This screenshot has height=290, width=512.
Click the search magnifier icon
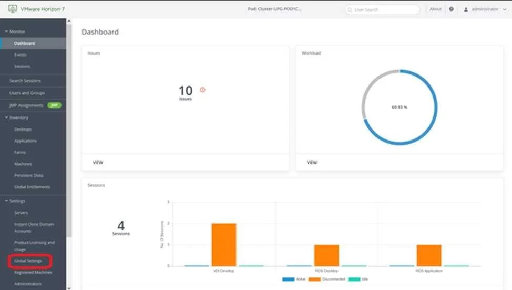tap(350, 10)
